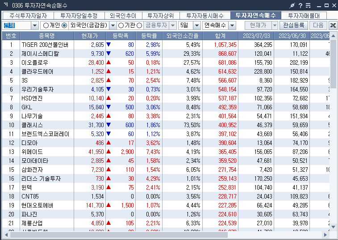Viewport: 338px width, 240px height.
Task: Switch to the 투자자당일추정 tab
Action: [79, 16]
